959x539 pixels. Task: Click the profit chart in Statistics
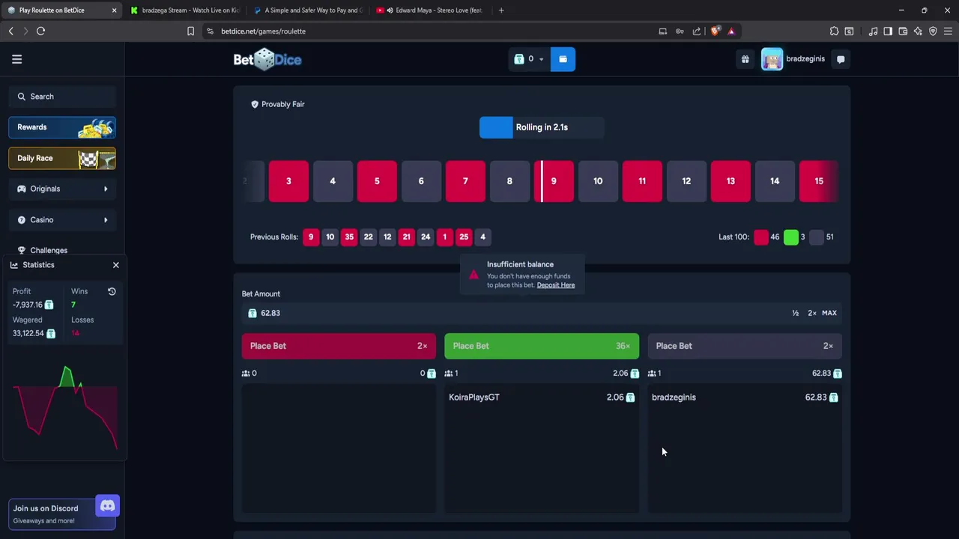[x=64, y=408]
